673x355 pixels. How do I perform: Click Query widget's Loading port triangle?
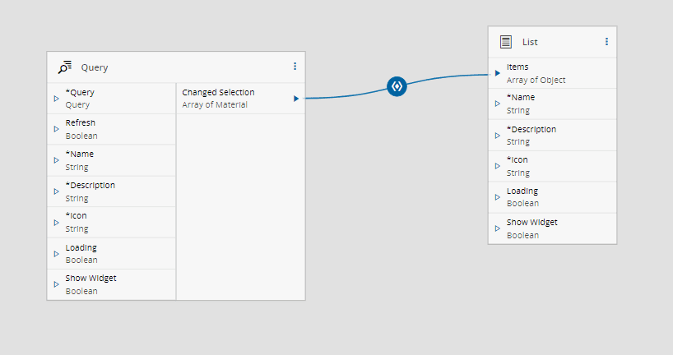pos(56,253)
